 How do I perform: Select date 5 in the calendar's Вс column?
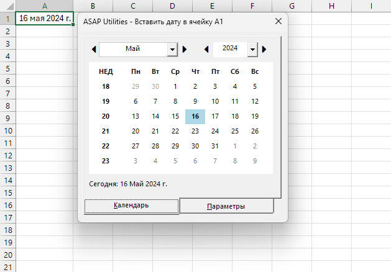coord(255,86)
